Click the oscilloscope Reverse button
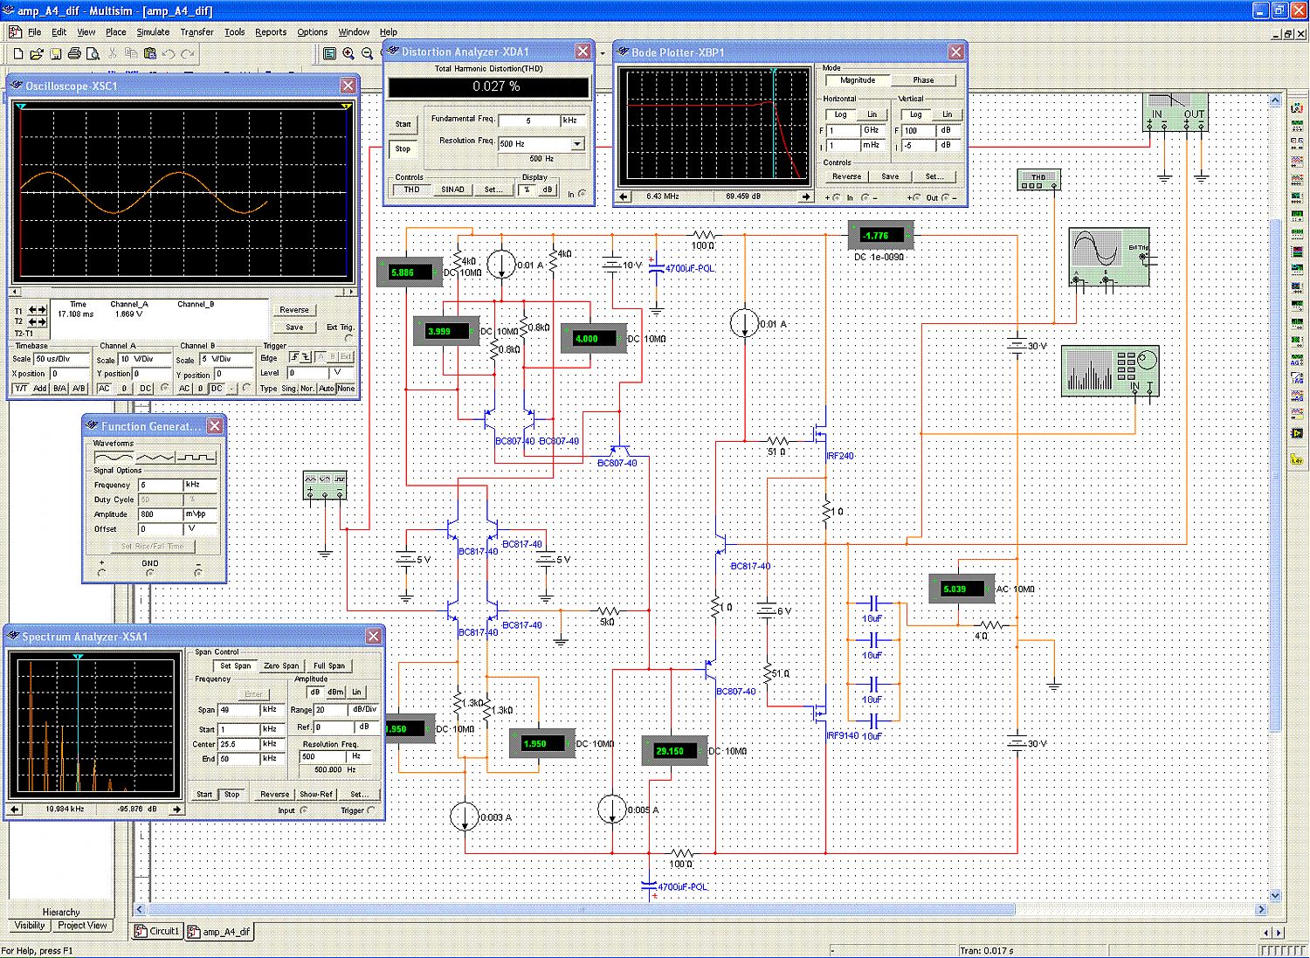The width and height of the screenshot is (1310, 958). coord(294,310)
